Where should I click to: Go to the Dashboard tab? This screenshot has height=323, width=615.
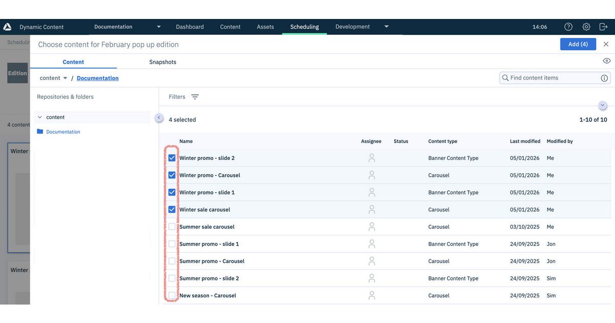[x=190, y=27]
